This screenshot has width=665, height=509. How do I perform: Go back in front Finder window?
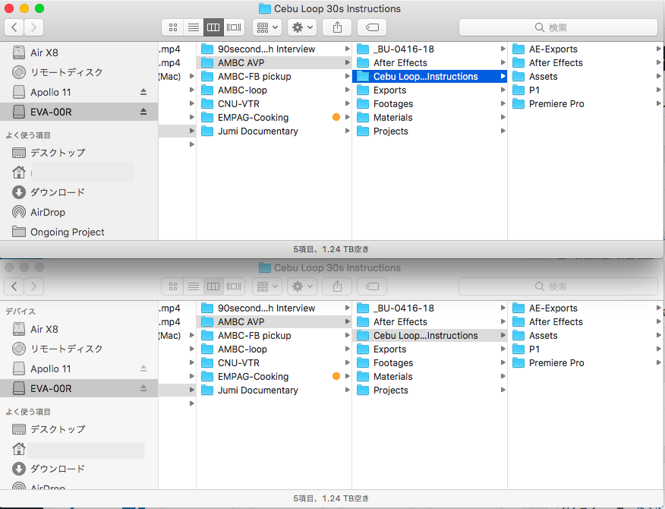point(14,27)
